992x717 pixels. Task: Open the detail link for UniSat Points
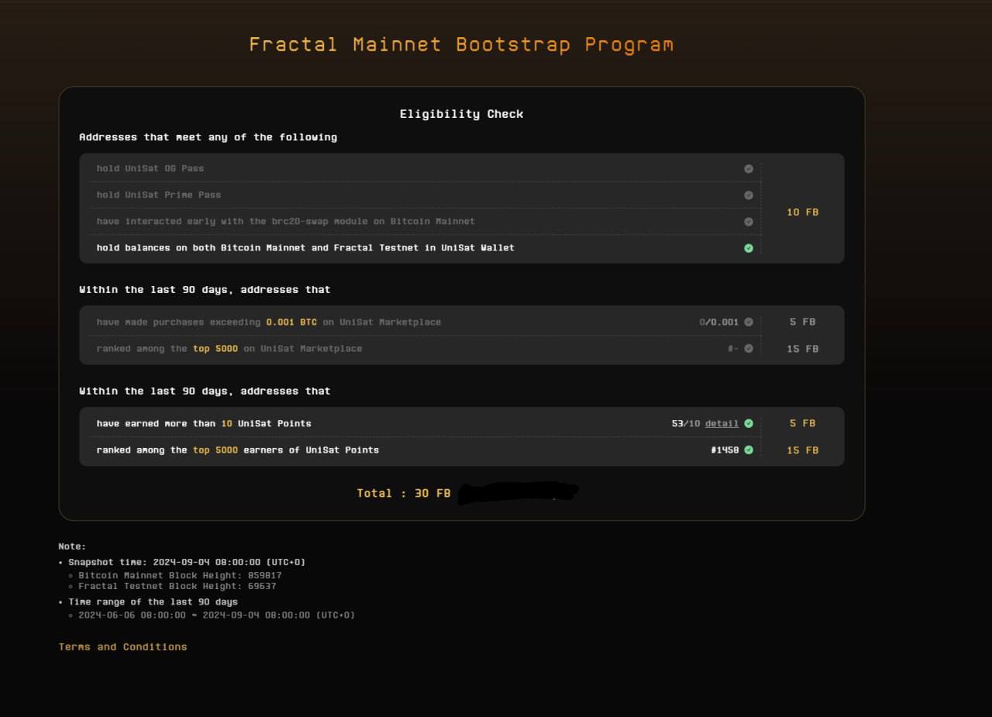[x=722, y=424]
